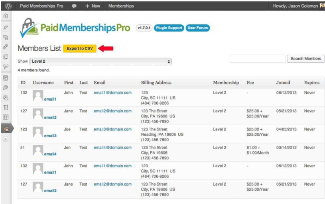
Task: Click the Members List heading
Action: click(x=39, y=48)
